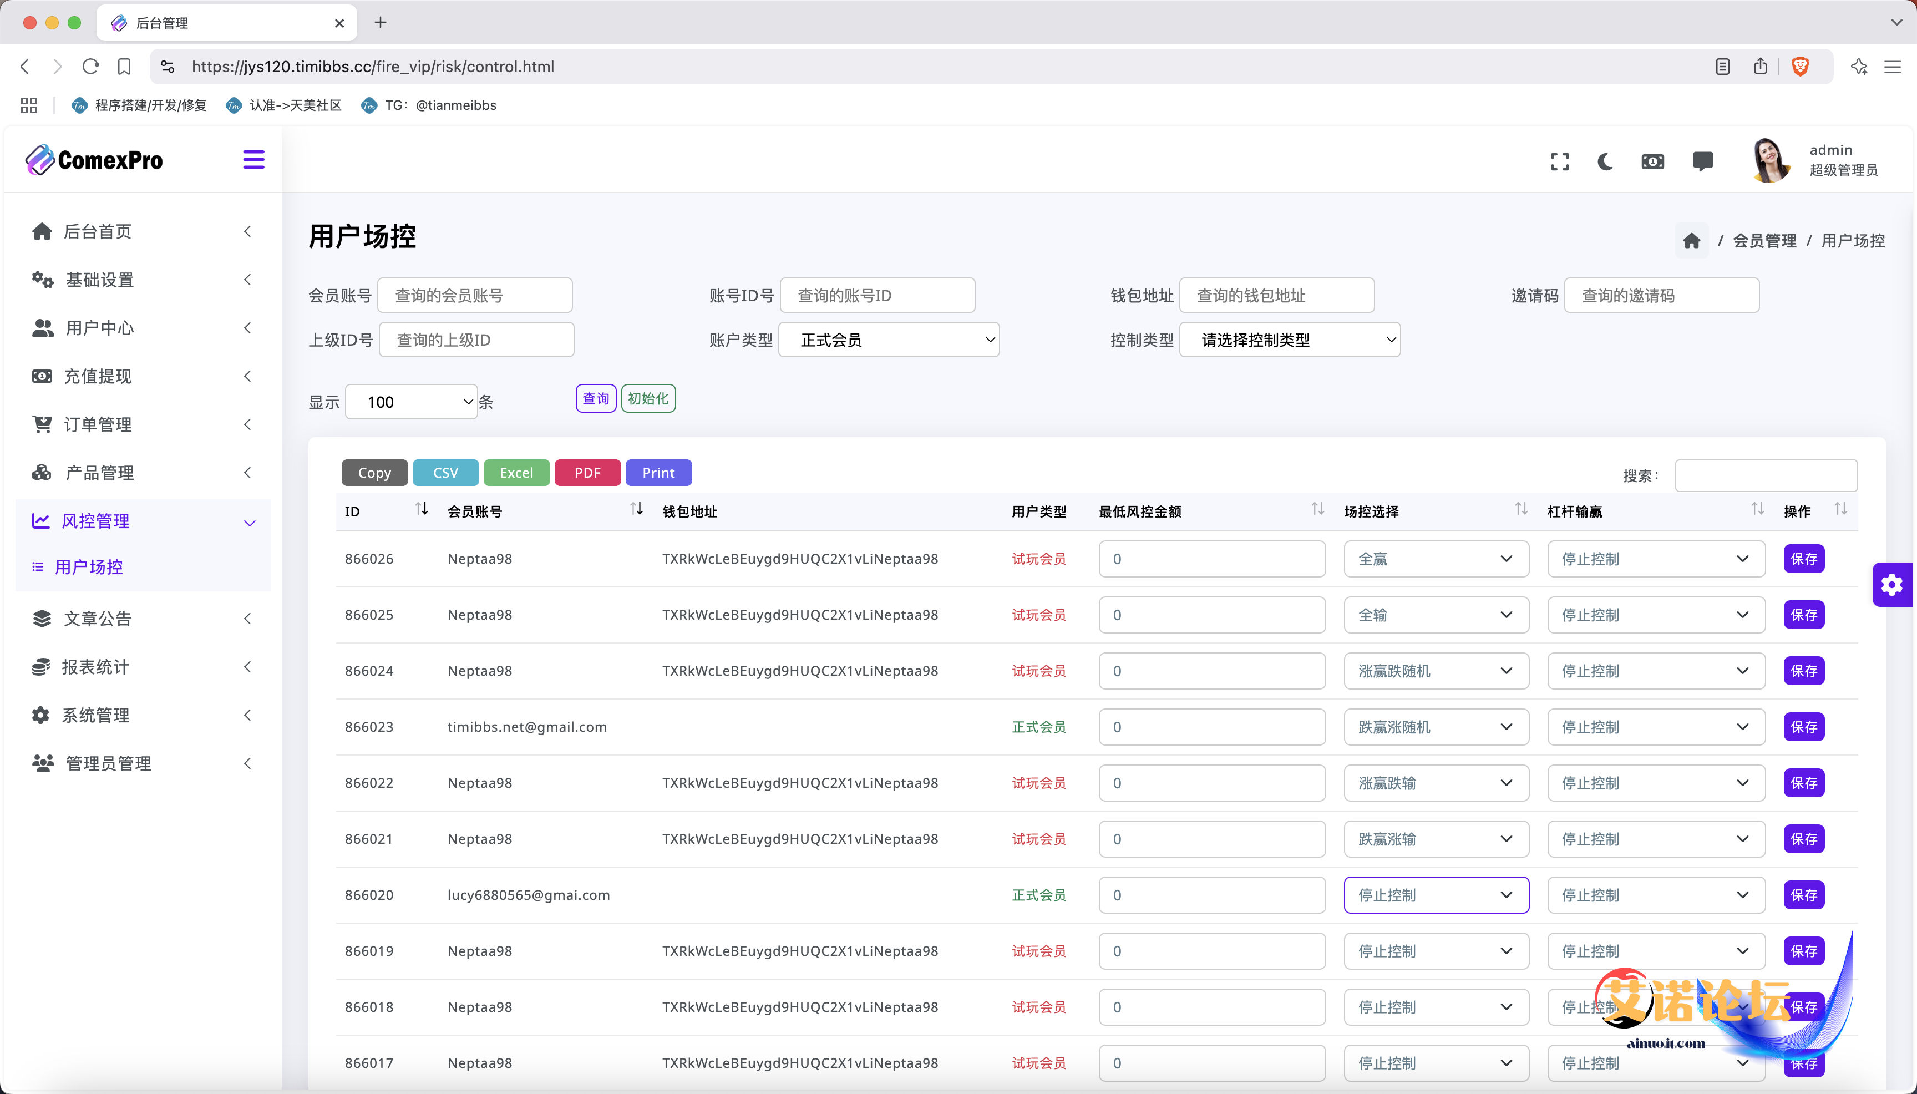Image resolution: width=1917 pixels, height=1094 pixels.
Task: Open 控制类型 dropdown
Action: point(1291,340)
